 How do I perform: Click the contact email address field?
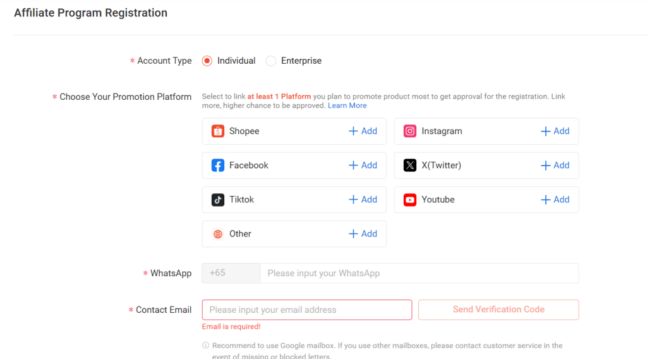click(306, 310)
